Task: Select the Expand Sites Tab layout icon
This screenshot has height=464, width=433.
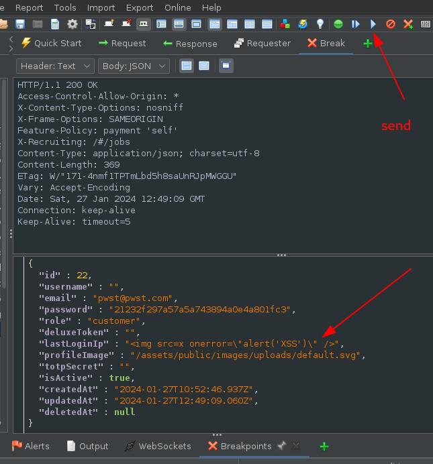Action: click(161, 24)
